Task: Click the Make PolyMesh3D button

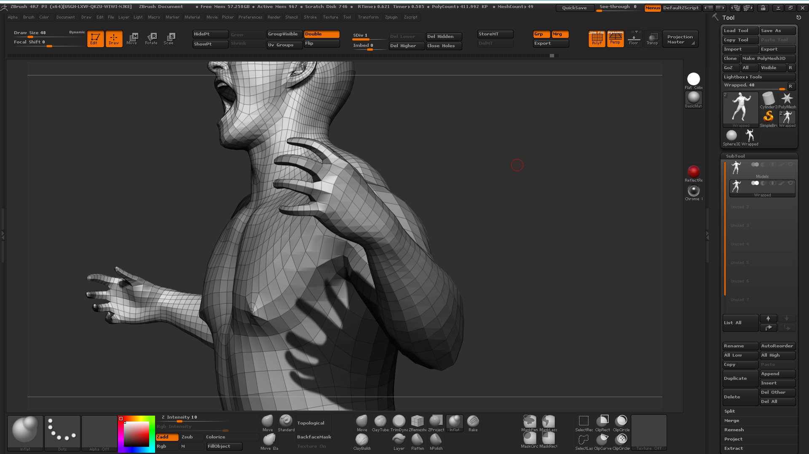Action: coord(768,59)
